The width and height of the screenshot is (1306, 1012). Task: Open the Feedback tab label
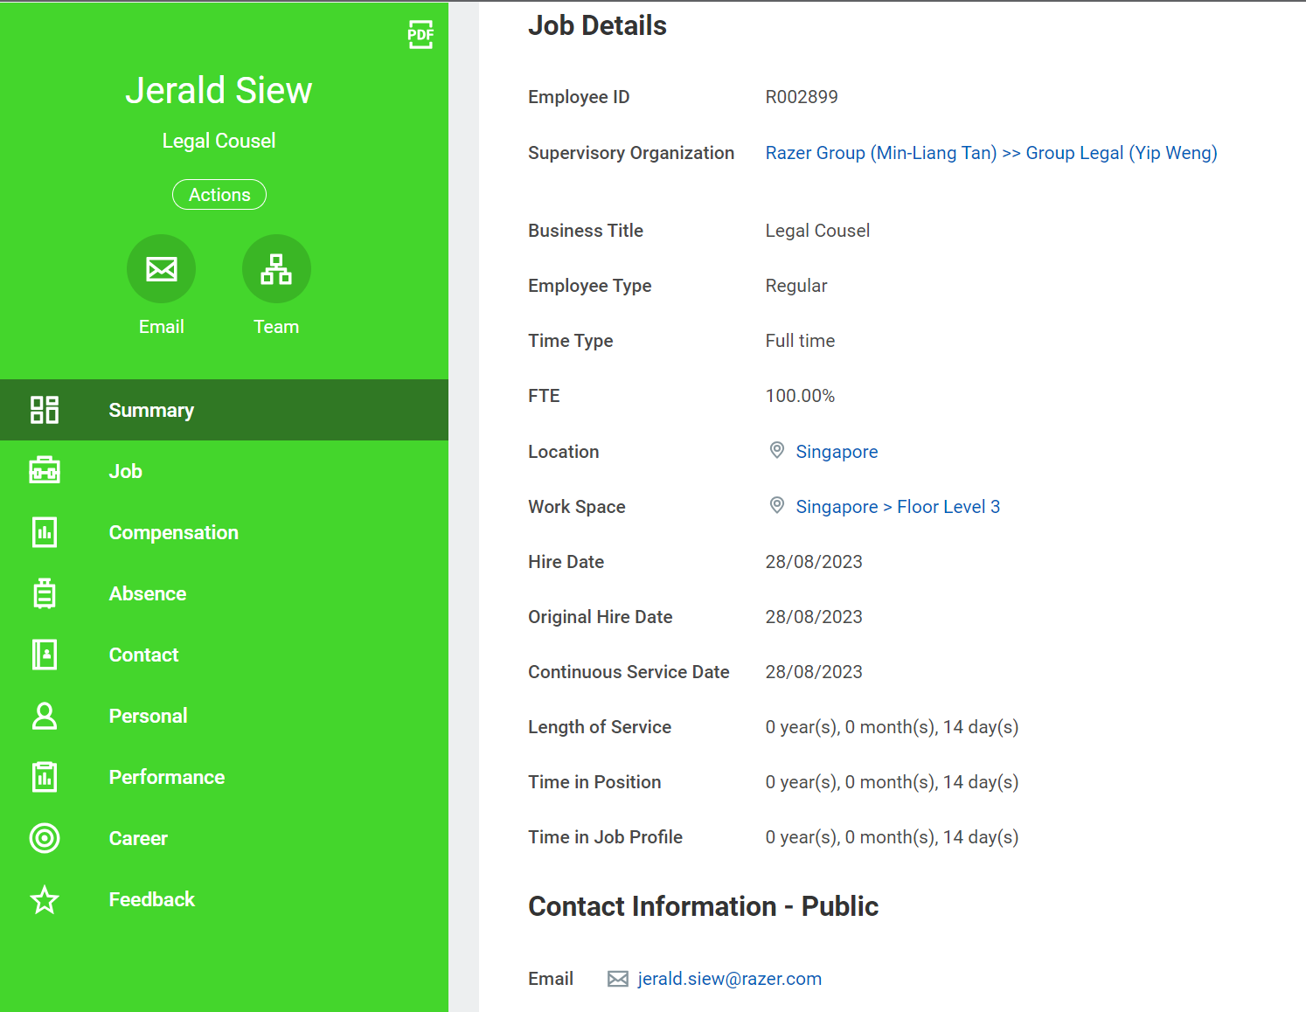click(151, 899)
